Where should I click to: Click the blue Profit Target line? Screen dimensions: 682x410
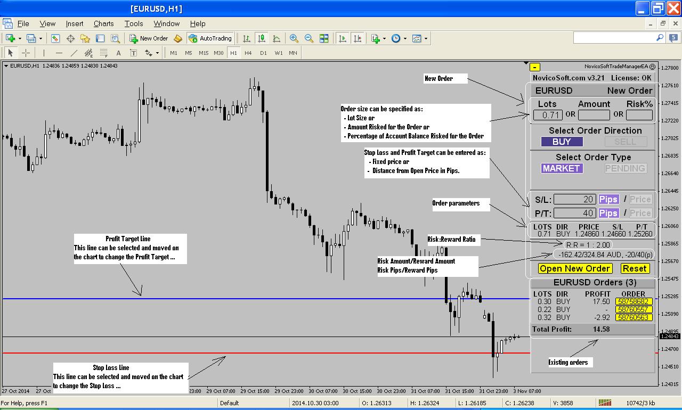pyautogui.click(x=266, y=299)
